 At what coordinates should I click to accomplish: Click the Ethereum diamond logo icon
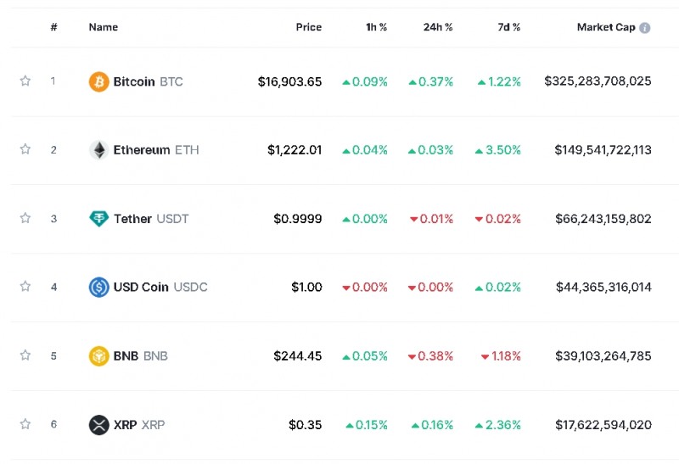click(99, 150)
